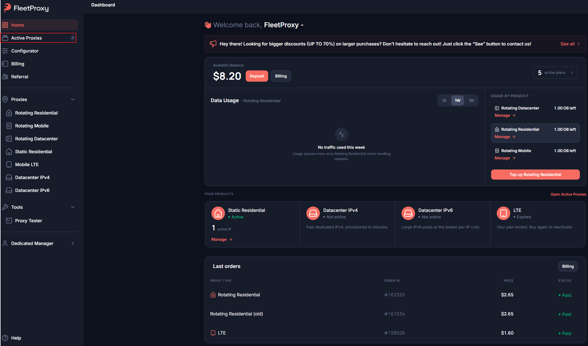Click the Tools wrench icon

[5, 207]
